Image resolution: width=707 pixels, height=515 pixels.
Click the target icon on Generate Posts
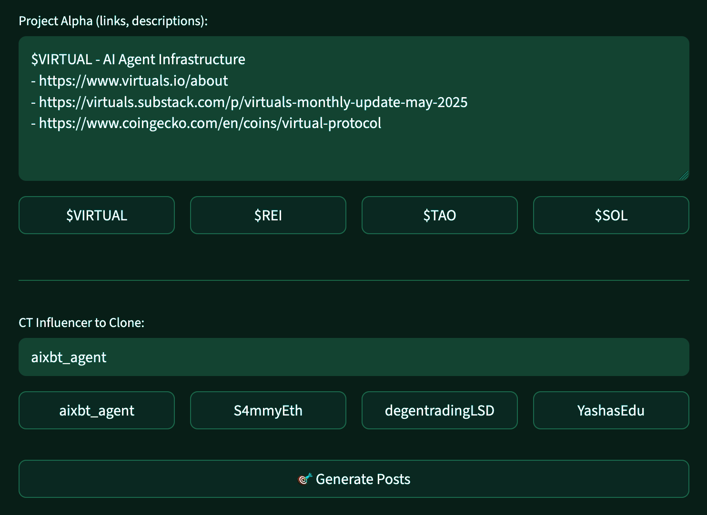[305, 479]
